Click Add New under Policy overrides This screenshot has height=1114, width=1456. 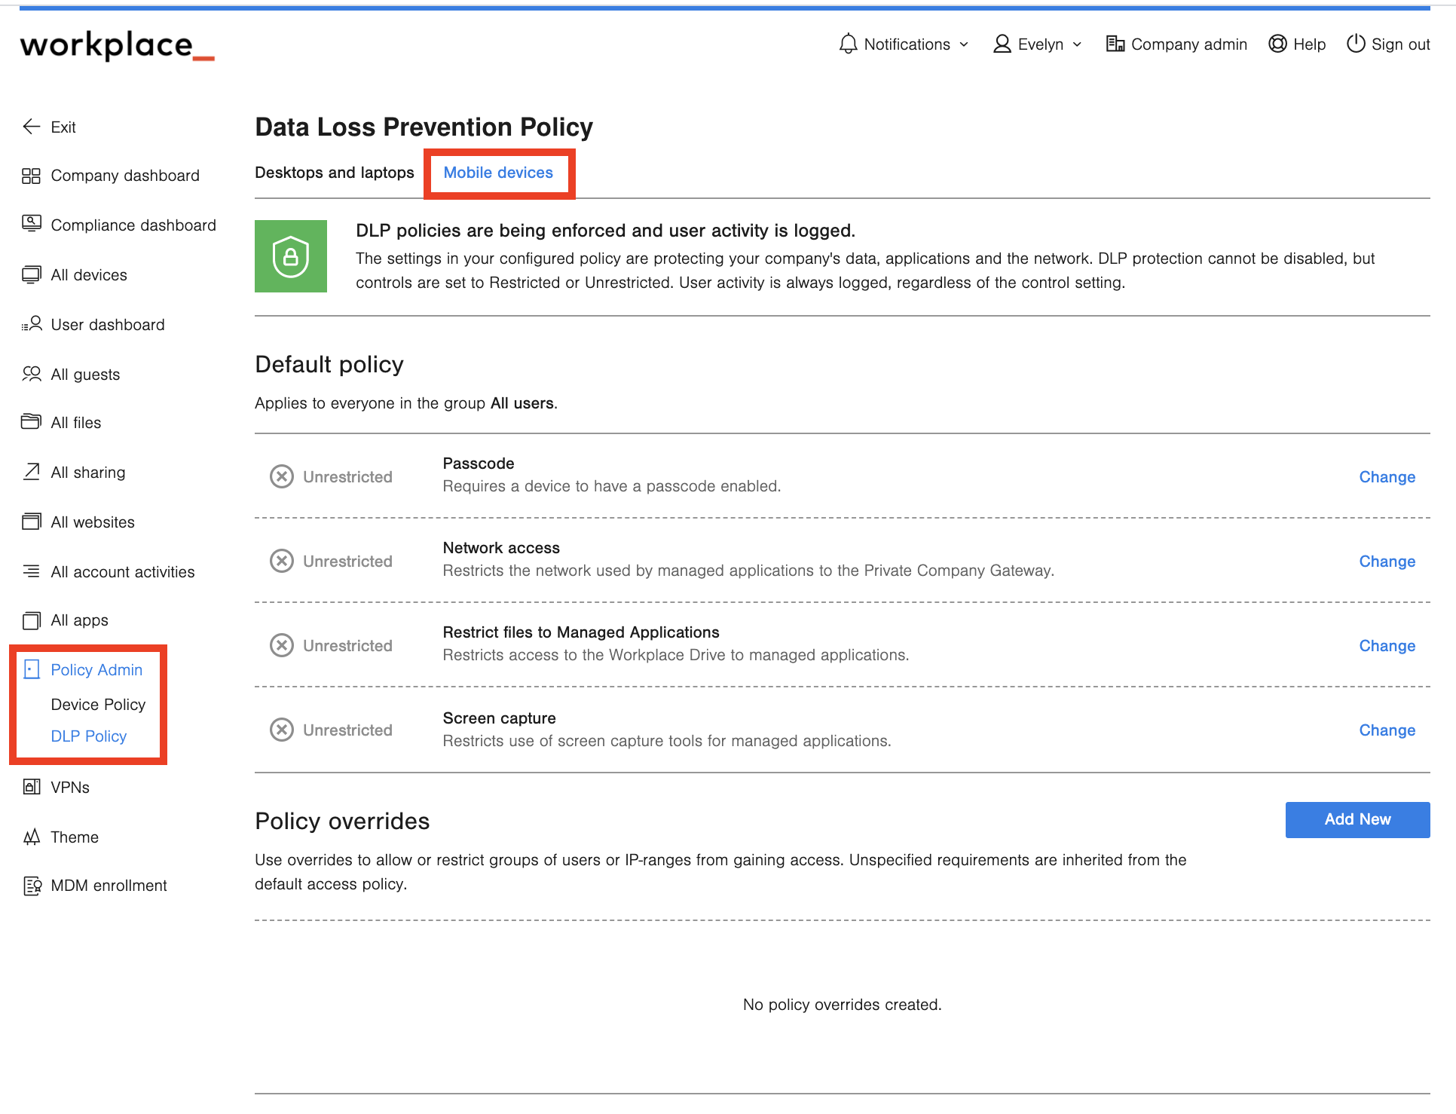click(x=1357, y=819)
